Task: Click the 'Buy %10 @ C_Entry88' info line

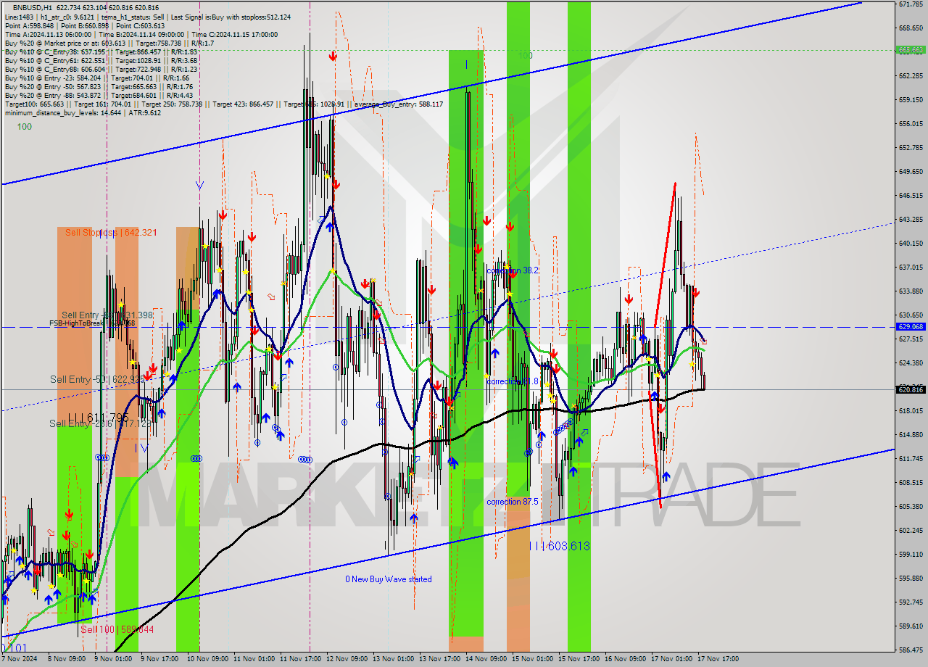Action: [x=101, y=69]
